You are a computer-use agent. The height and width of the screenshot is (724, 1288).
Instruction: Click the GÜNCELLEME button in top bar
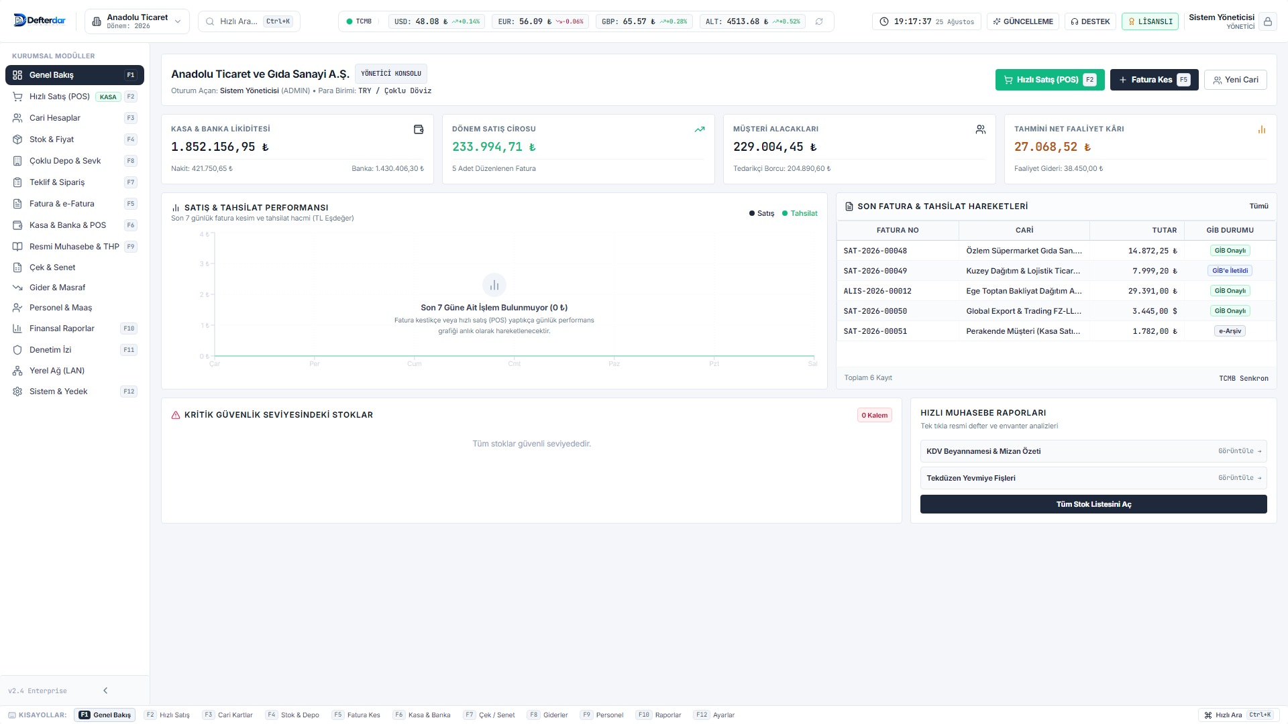[1023, 21]
